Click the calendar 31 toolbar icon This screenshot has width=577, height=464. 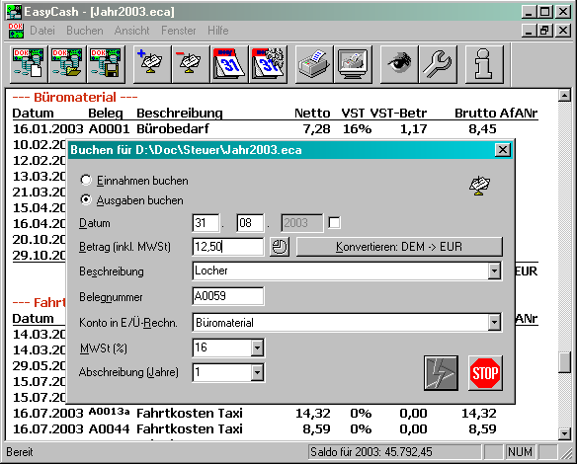[229, 64]
